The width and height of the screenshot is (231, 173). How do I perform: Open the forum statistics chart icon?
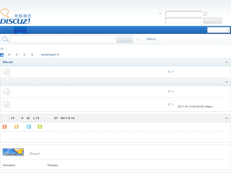coord(2,55)
